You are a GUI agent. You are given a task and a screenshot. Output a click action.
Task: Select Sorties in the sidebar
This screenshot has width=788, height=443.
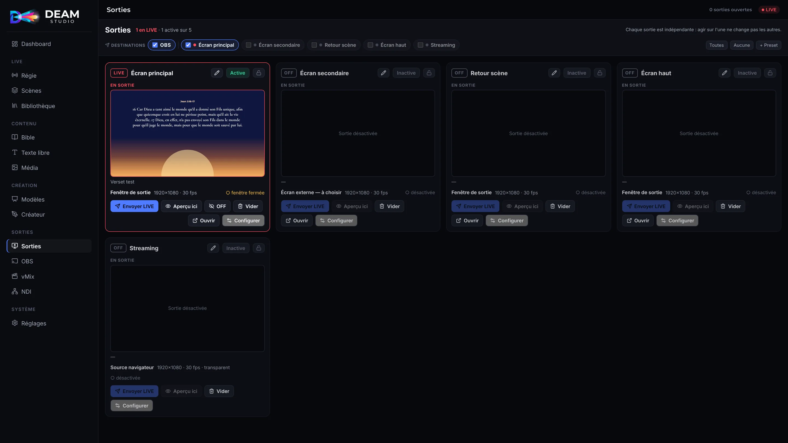(x=49, y=246)
